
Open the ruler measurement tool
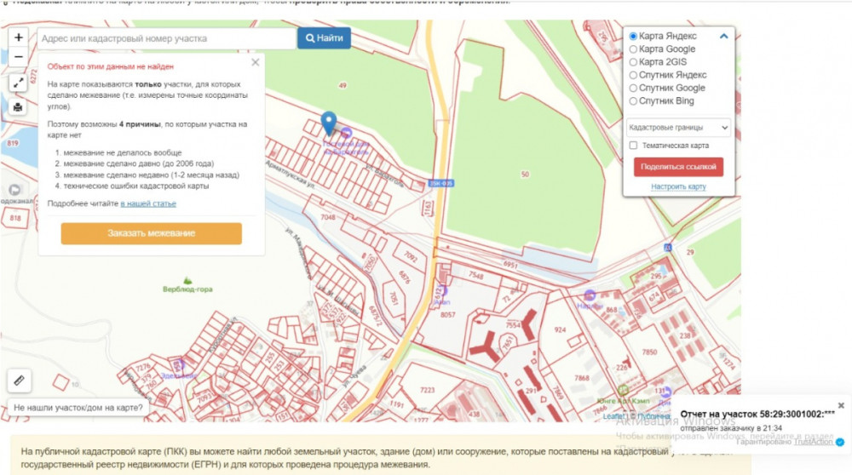click(x=19, y=380)
